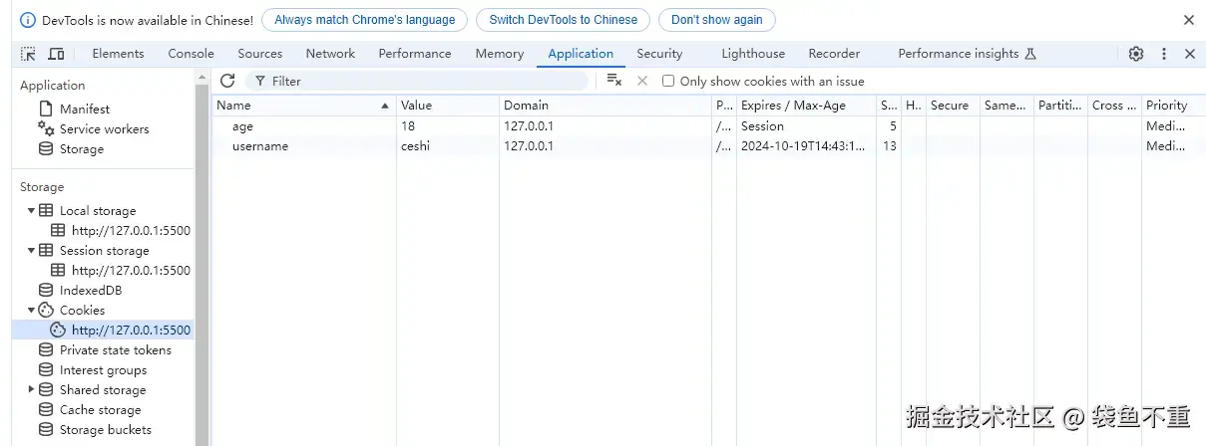Click the Service workers gear icon
The image size is (1206, 446).
pyautogui.click(x=46, y=128)
